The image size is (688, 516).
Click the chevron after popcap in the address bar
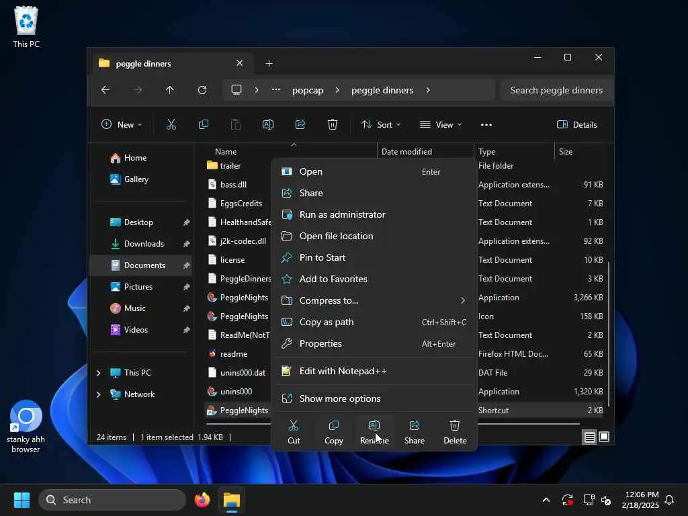pyautogui.click(x=337, y=90)
